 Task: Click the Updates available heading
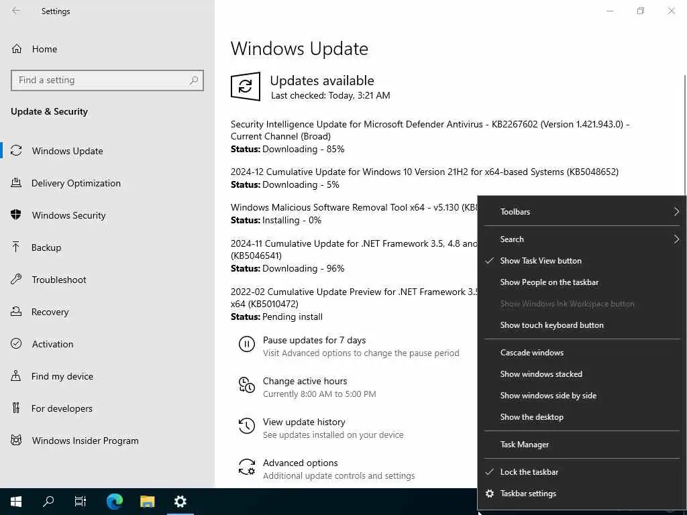pyautogui.click(x=322, y=80)
